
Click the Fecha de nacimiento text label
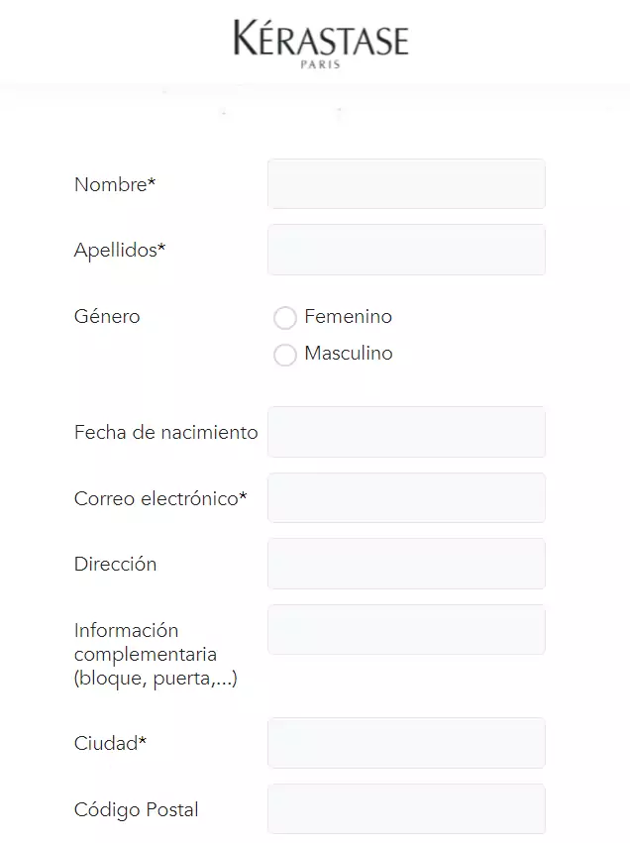point(166,432)
